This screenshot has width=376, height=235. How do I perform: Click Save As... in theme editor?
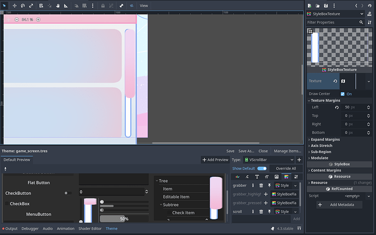pos(246,151)
